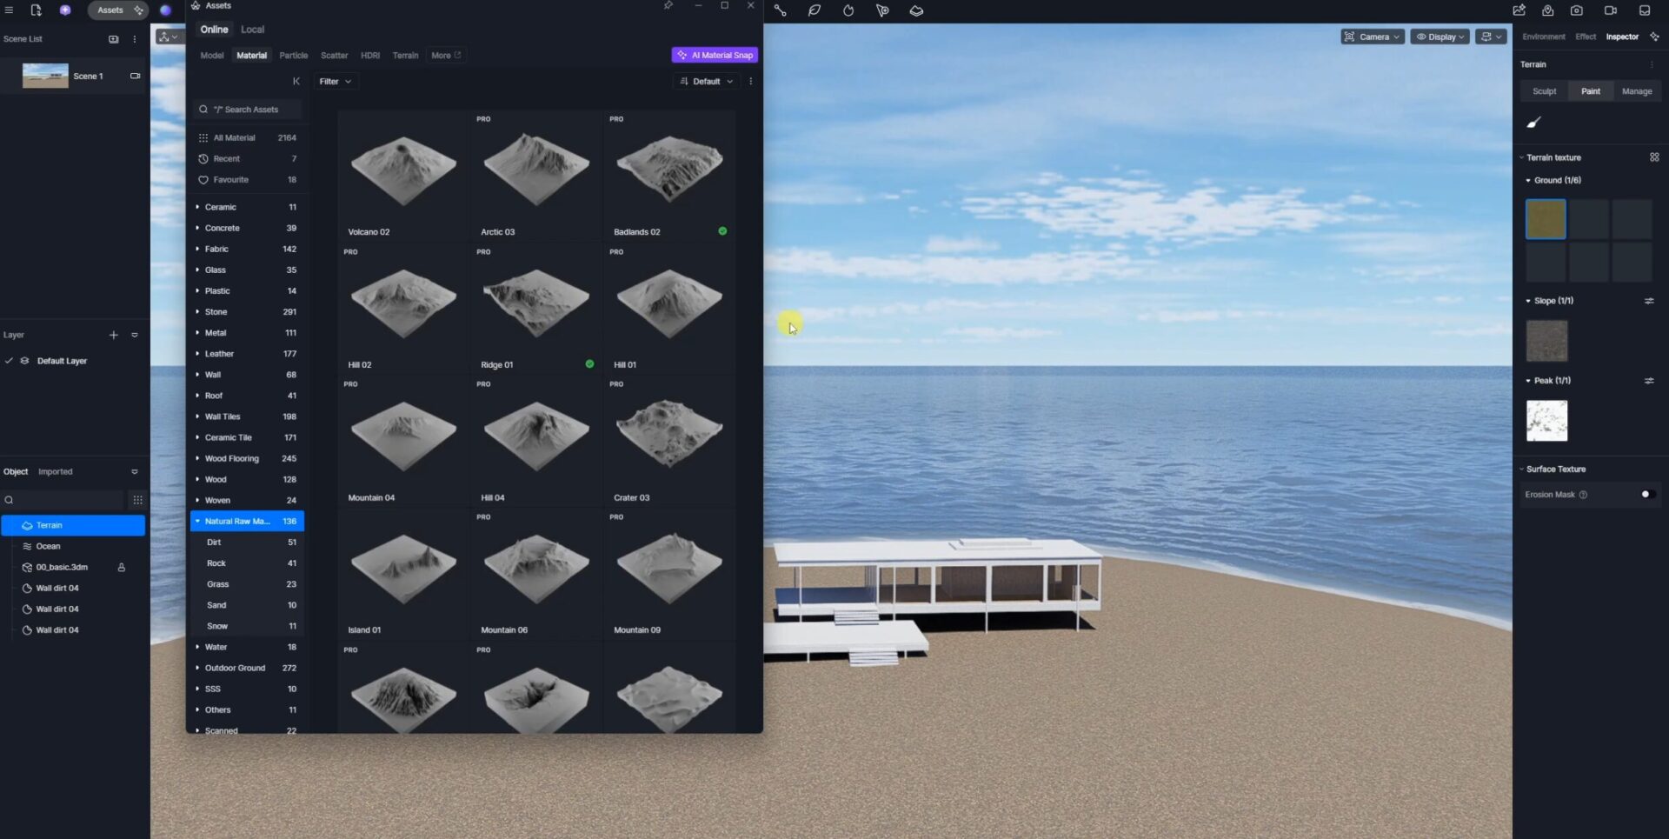Toggle the Erosion Mask switch

point(1646,495)
